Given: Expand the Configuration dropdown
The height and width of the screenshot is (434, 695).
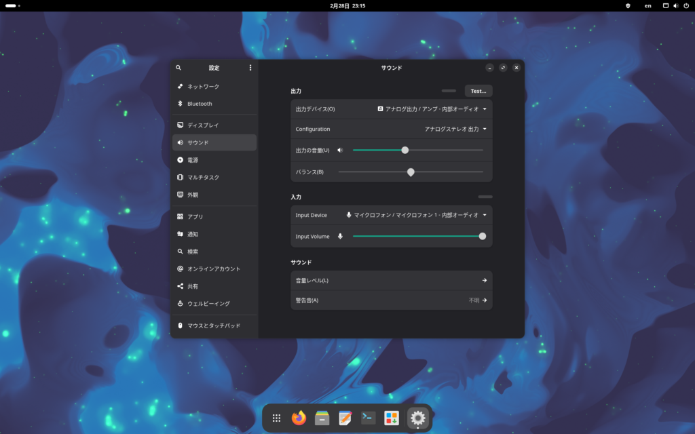Looking at the screenshot, I should [x=455, y=129].
